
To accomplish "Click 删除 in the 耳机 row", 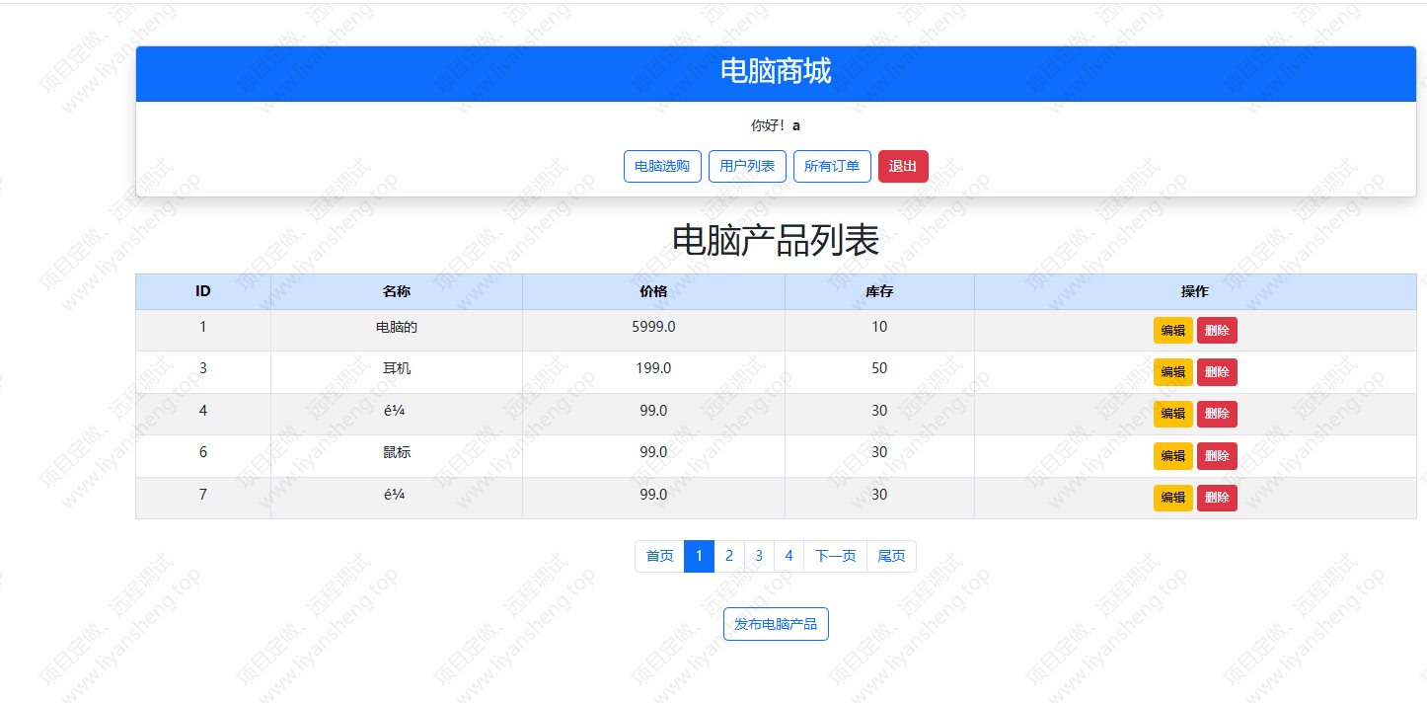I will click(x=1217, y=372).
